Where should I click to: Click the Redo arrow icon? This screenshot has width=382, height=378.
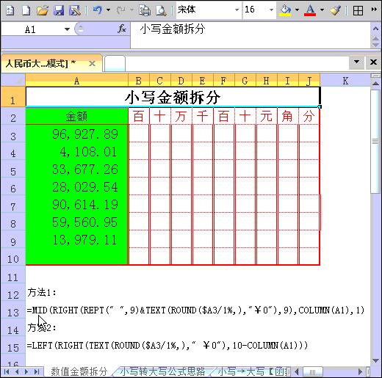120,10
